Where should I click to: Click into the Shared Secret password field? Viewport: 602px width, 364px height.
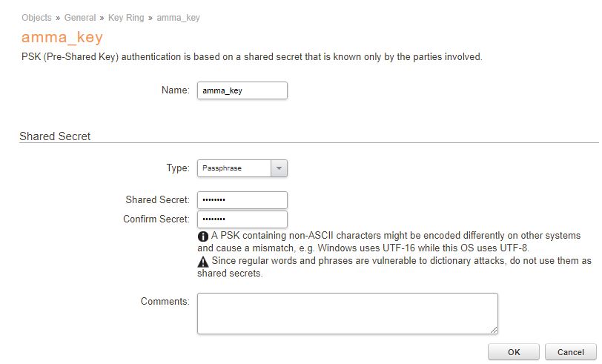tap(242, 200)
